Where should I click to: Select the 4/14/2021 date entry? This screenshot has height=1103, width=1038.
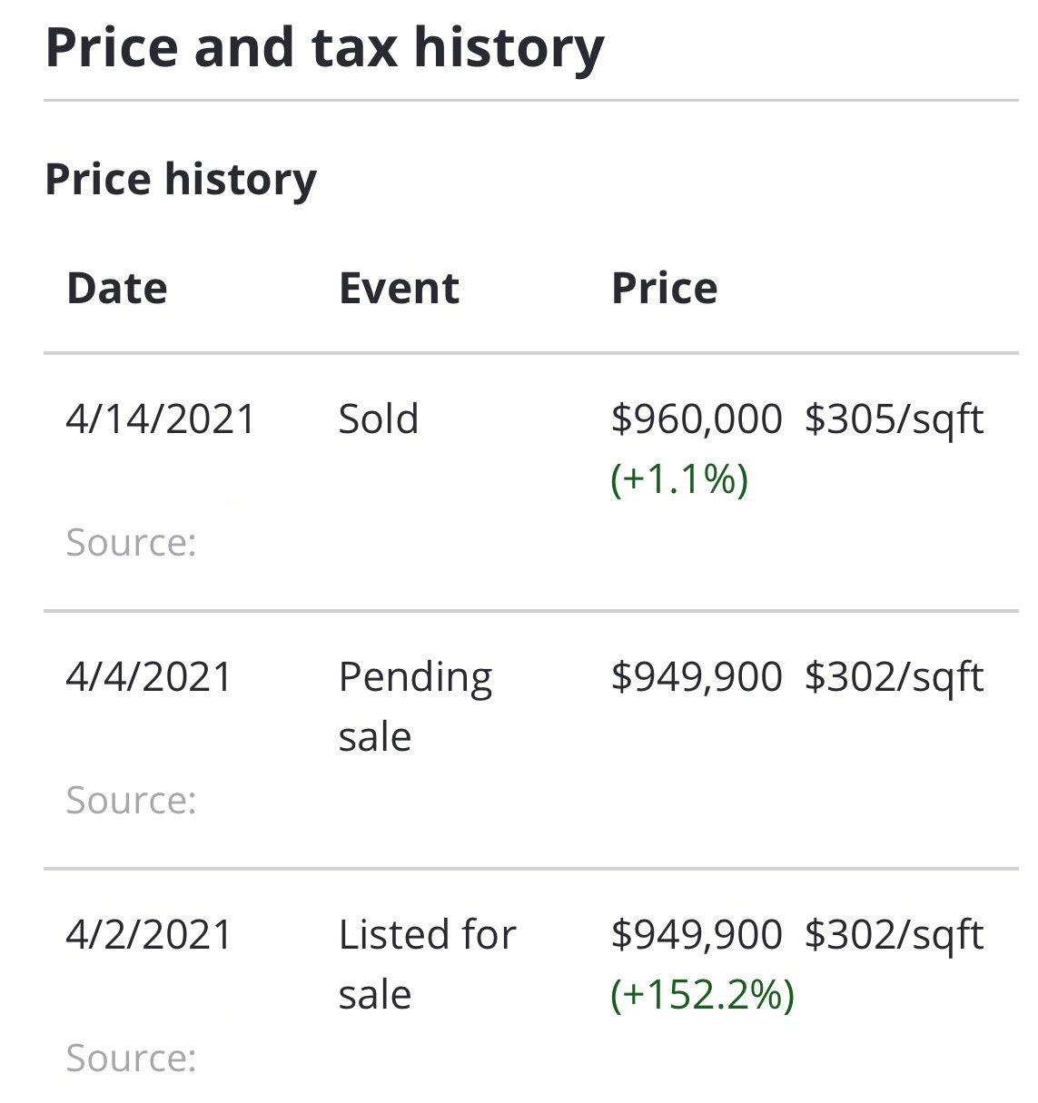click(161, 419)
